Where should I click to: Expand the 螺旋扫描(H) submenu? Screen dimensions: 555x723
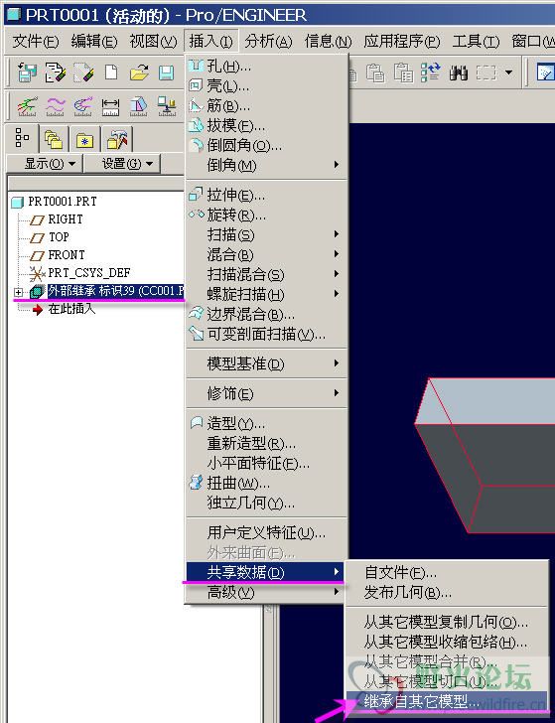266,294
